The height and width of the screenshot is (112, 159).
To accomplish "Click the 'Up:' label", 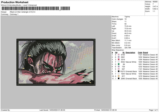I will click(x=113, y=31).
